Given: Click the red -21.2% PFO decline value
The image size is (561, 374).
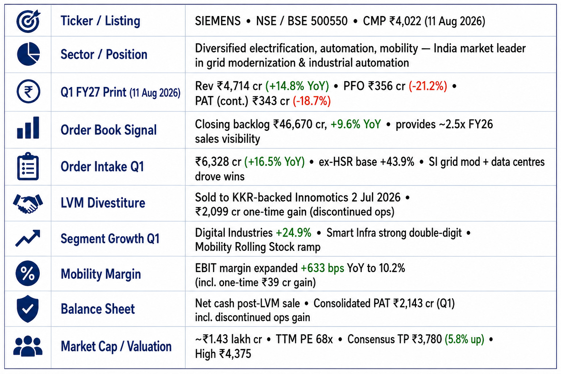Looking at the screenshot, I should pos(428,86).
